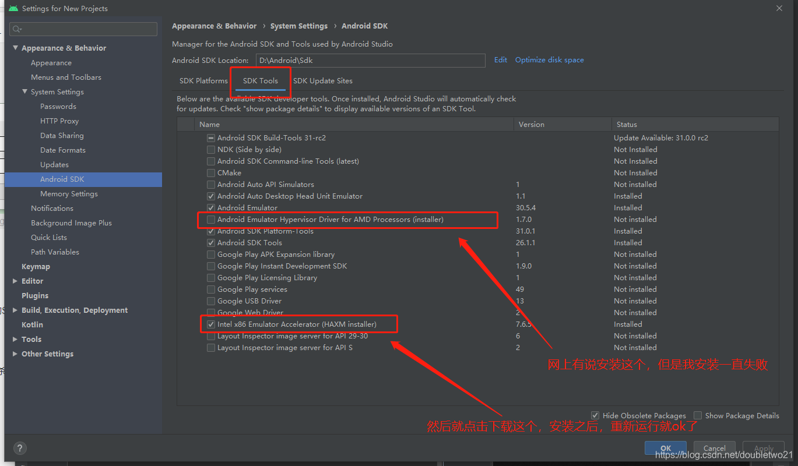Image resolution: width=798 pixels, height=466 pixels.
Task: Open Keymap settings
Action: pos(36,267)
